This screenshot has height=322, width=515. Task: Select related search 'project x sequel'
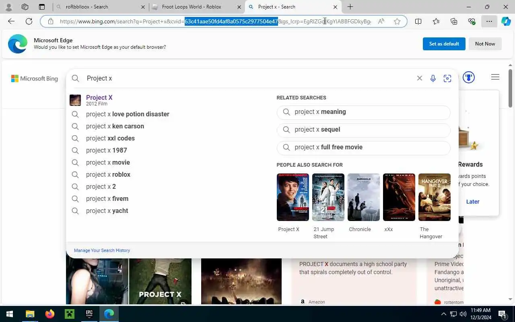point(363,130)
